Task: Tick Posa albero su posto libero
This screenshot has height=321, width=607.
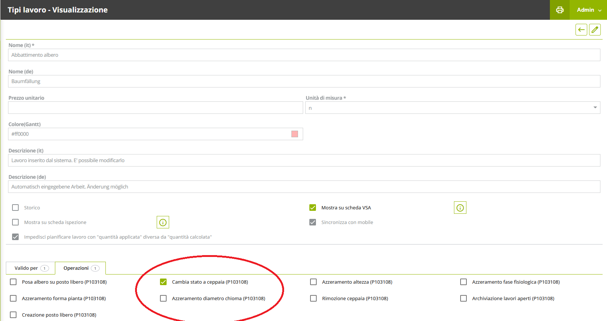Action: click(13, 282)
